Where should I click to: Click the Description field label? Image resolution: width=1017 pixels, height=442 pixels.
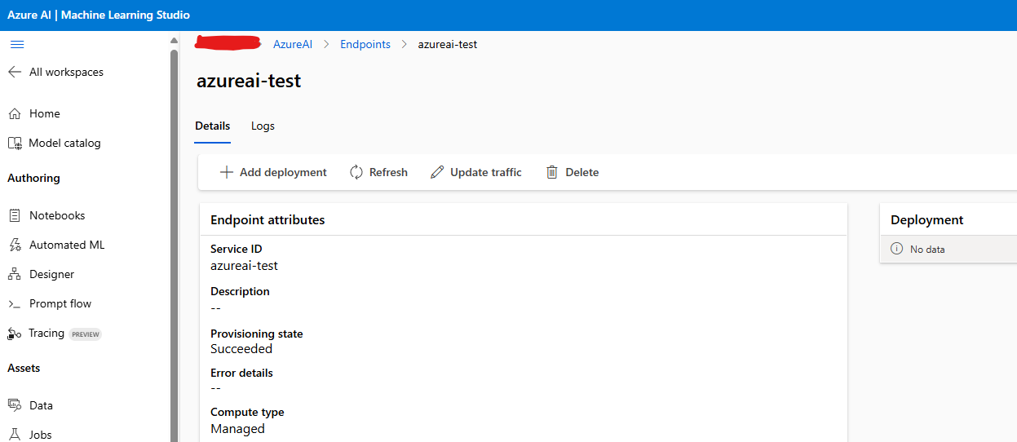click(240, 291)
